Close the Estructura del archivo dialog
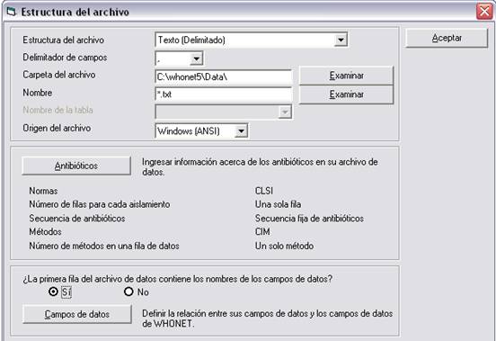Image resolution: width=496 pixels, height=341 pixels. [x=484, y=12]
